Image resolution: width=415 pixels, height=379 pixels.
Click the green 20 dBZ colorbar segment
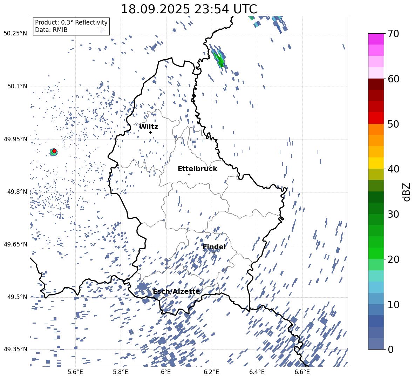click(376, 253)
